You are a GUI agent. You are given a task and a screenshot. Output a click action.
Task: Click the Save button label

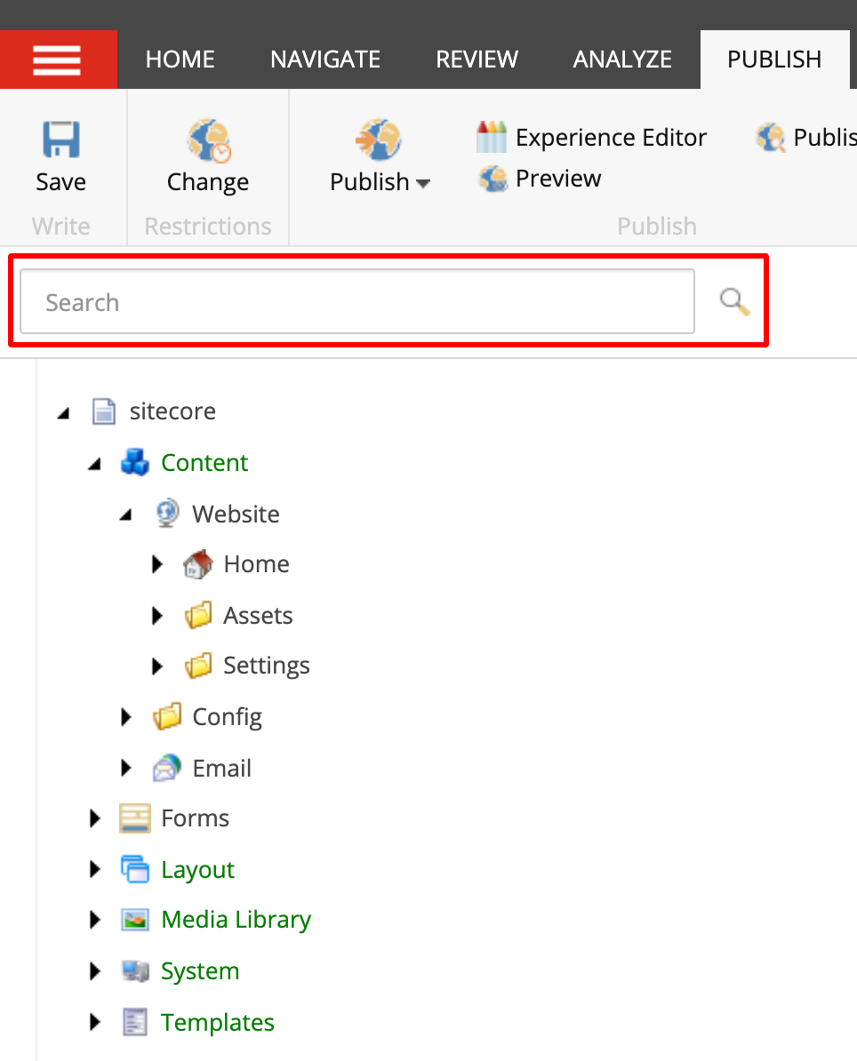(x=61, y=182)
